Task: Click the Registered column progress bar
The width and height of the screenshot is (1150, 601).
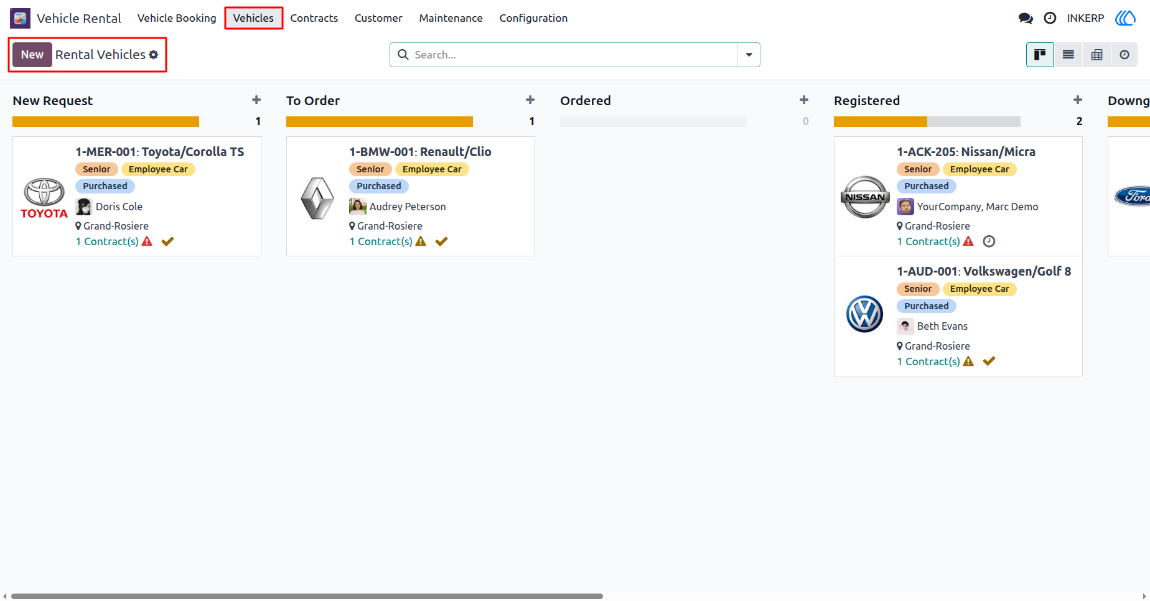Action: [x=927, y=121]
